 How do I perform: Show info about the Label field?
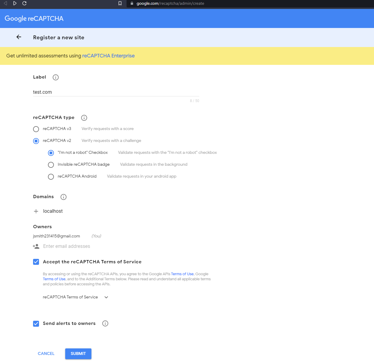click(x=56, y=77)
